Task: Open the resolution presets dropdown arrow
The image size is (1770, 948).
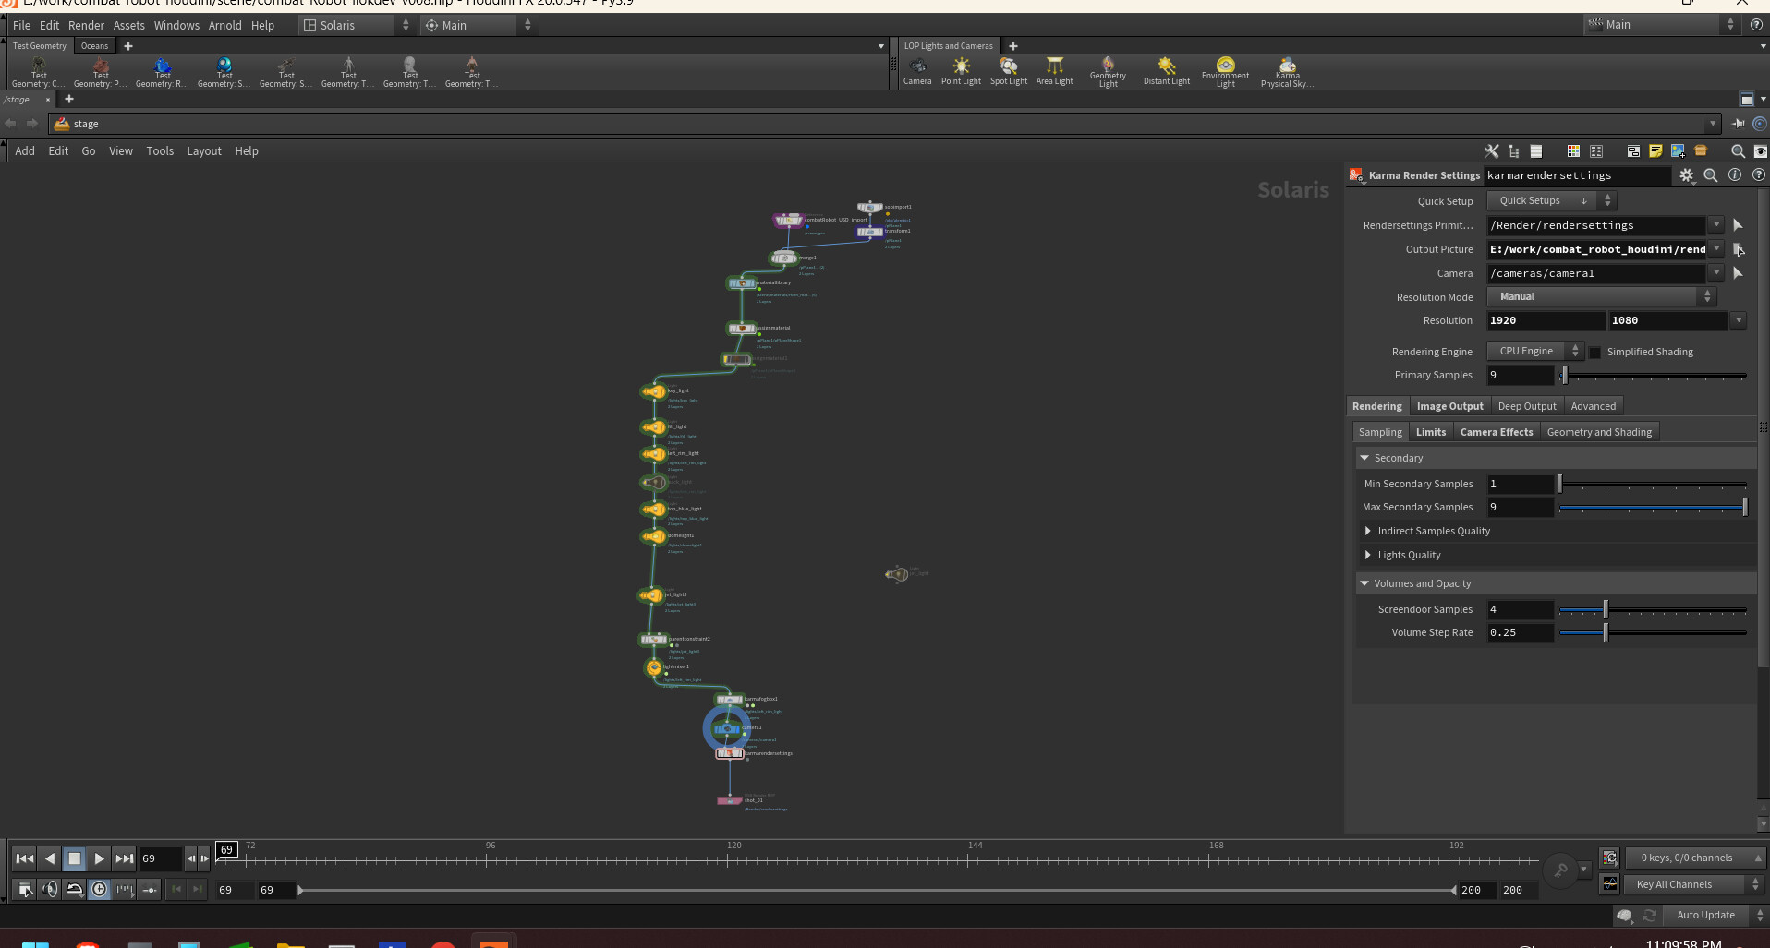Action: [1739, 320]
